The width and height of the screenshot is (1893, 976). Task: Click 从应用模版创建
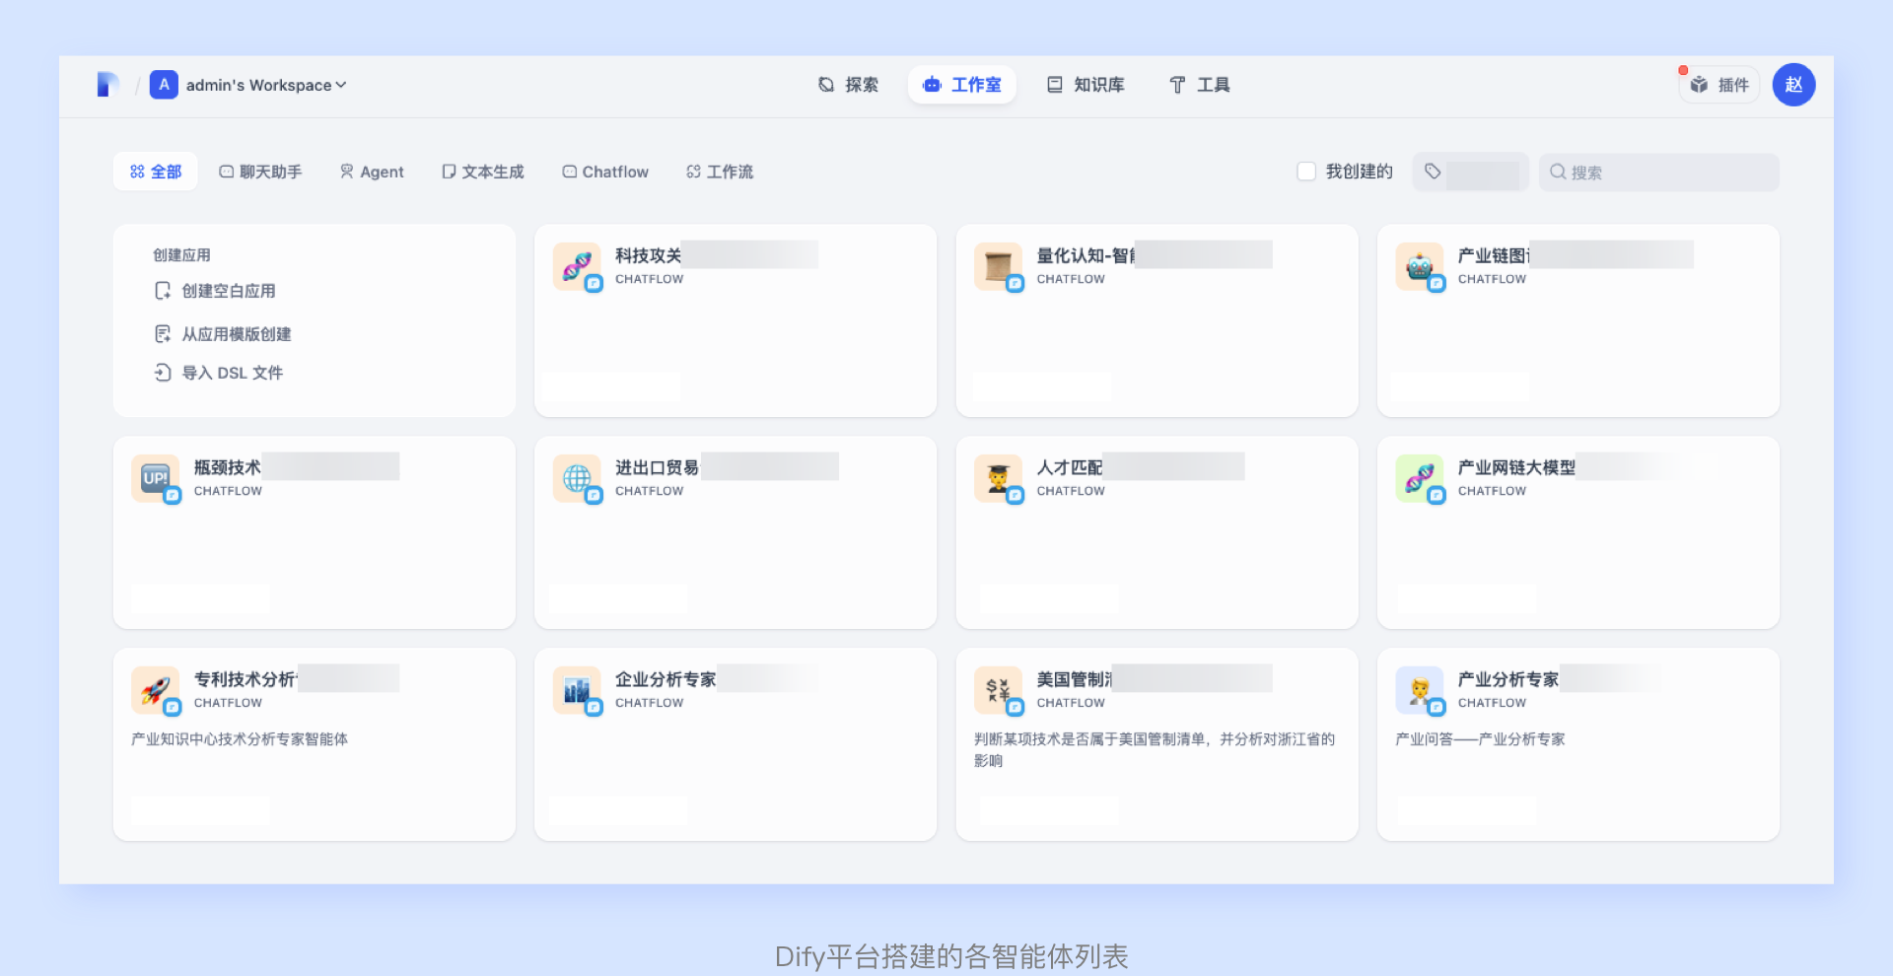pyautogui.click(x=223, y=334)
